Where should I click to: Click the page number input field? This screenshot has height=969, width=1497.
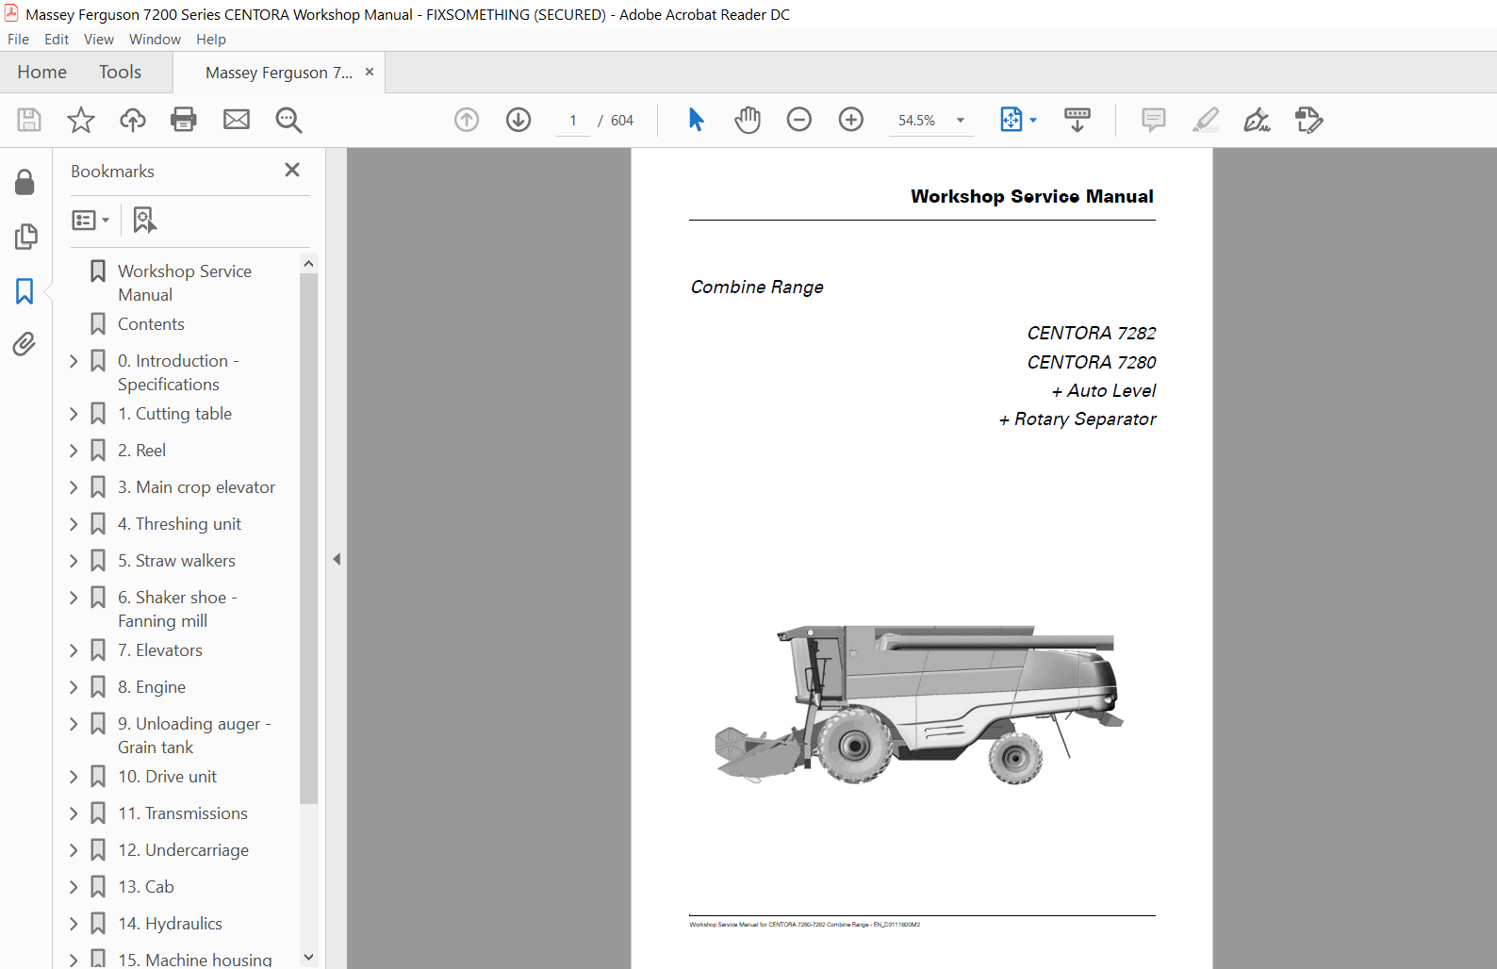point(573,121)
